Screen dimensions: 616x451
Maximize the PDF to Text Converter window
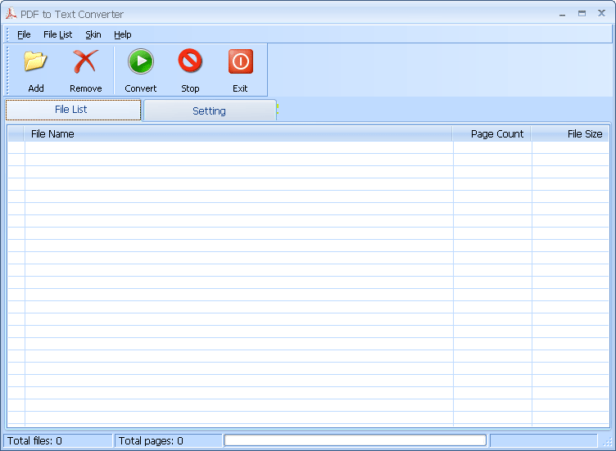coord(582,14)
